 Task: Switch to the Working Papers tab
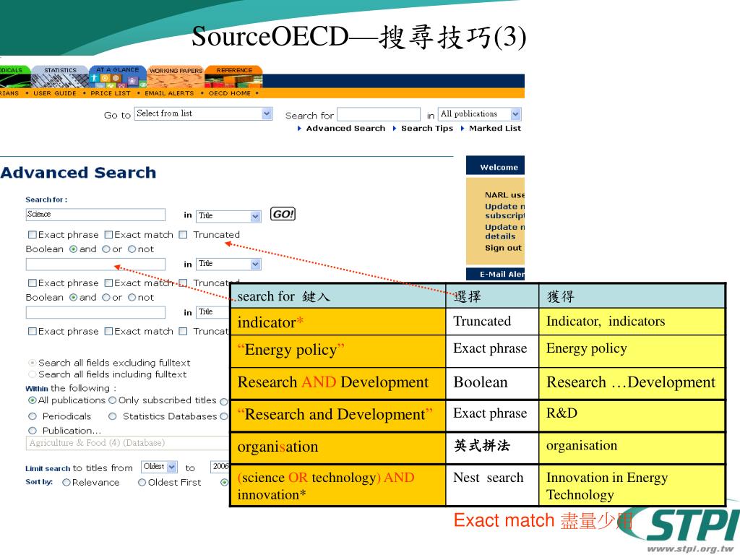176,77
